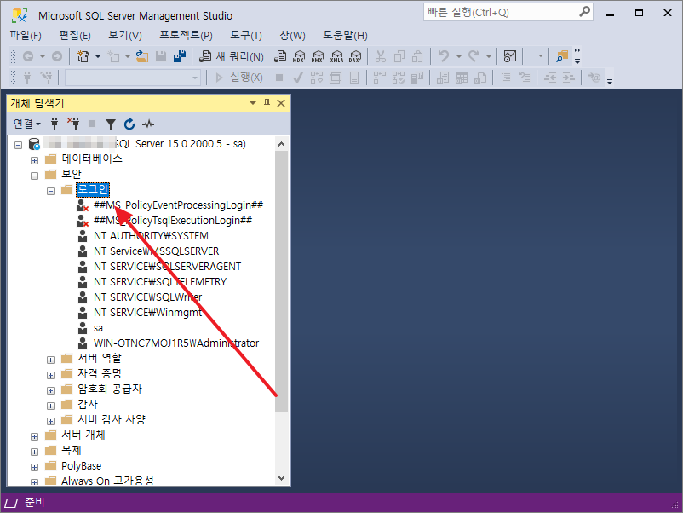
Task: Pin the Object Explorer panel
Action: [x=267, y=103]
